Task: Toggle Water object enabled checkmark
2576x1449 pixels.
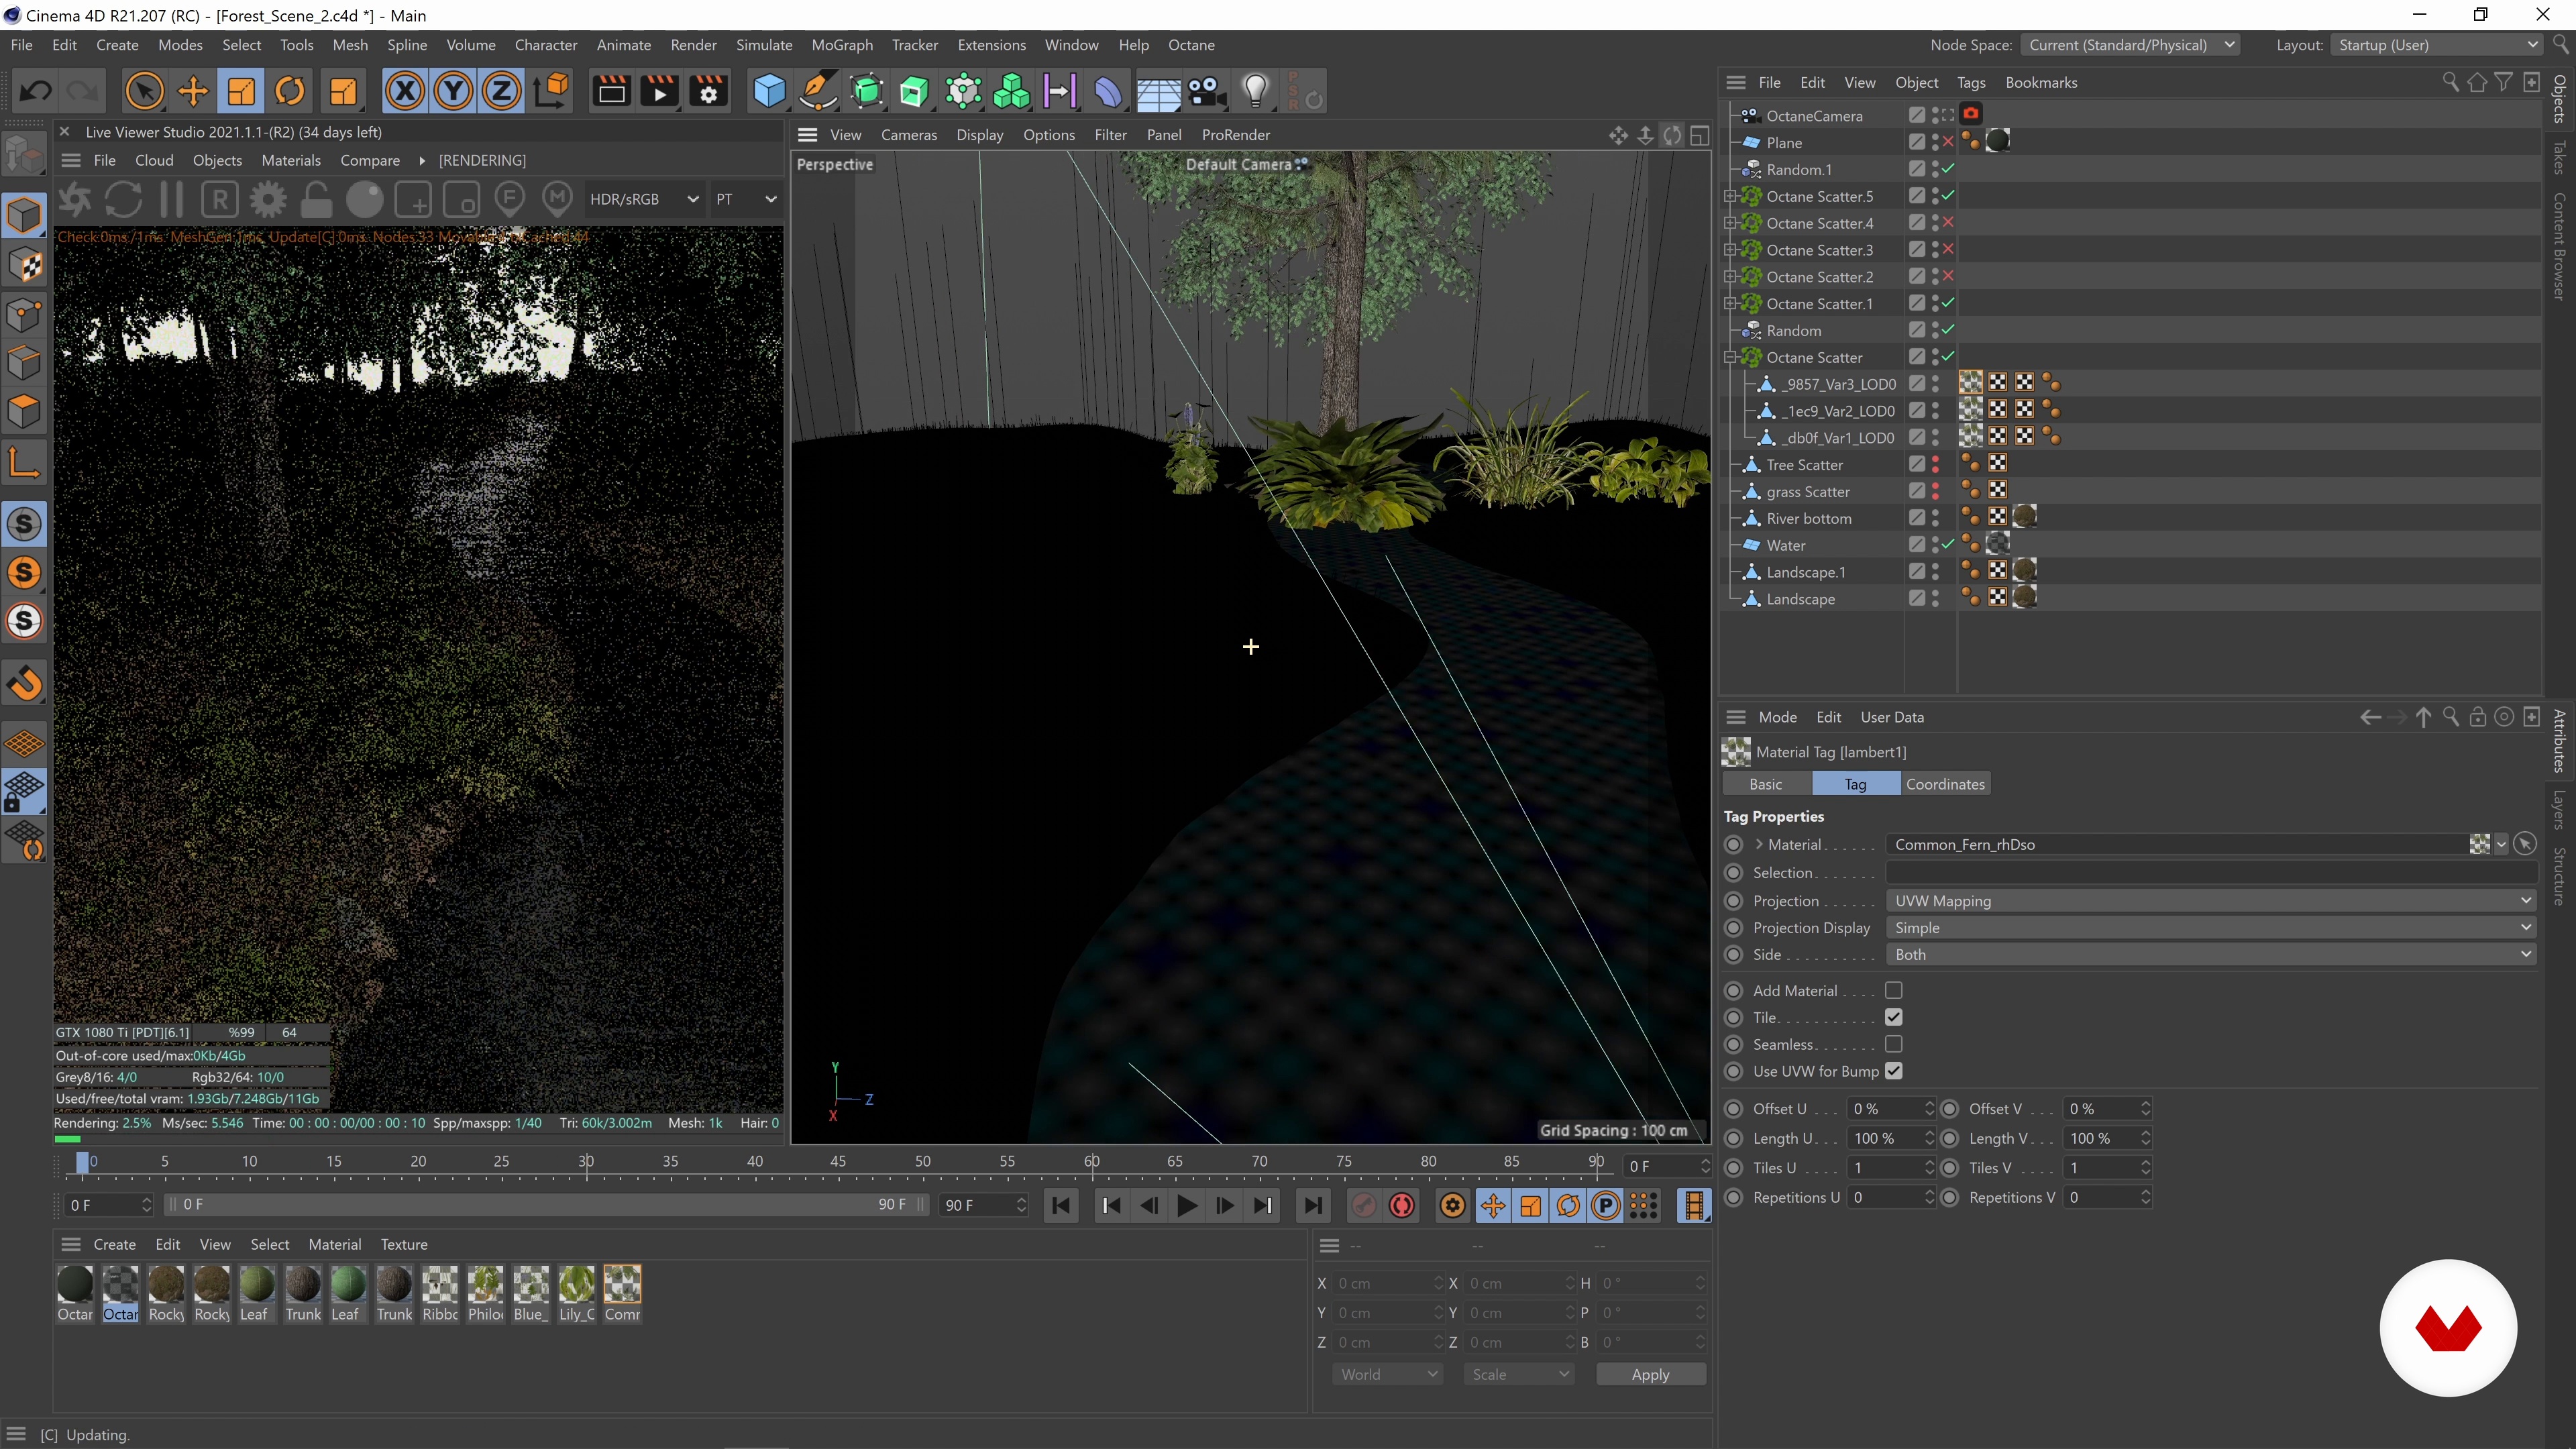Action: [1948, 544]
